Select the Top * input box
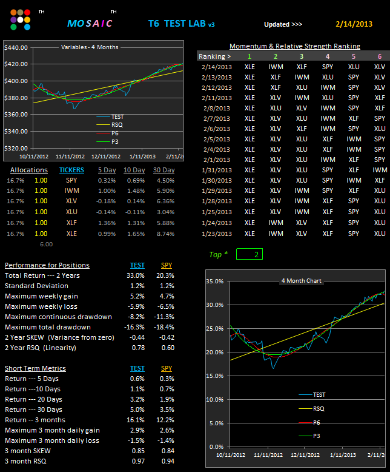The image size is (390, 472). [x=250, y=254]
